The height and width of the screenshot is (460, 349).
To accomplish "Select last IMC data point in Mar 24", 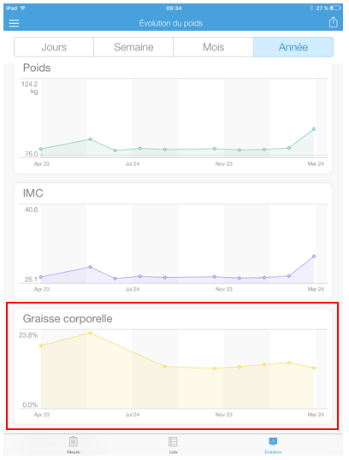I will pyautogui.click(x=314, y=257).
